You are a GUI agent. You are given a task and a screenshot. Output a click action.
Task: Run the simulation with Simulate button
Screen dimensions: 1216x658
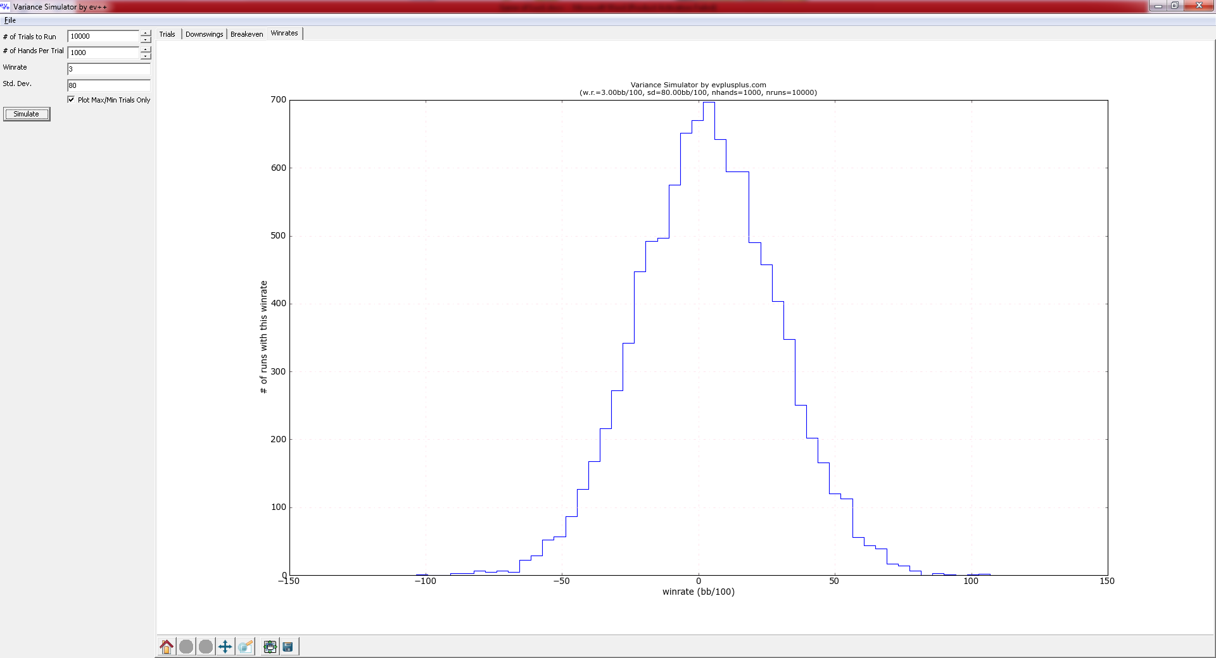click(x=27, y=114)
